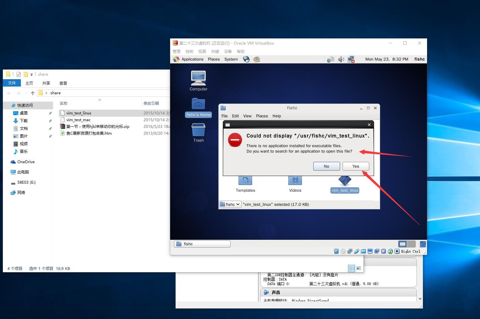480x319 pixels.
Task: Switch to the second workspace in switcher
Action: point(411,244)
